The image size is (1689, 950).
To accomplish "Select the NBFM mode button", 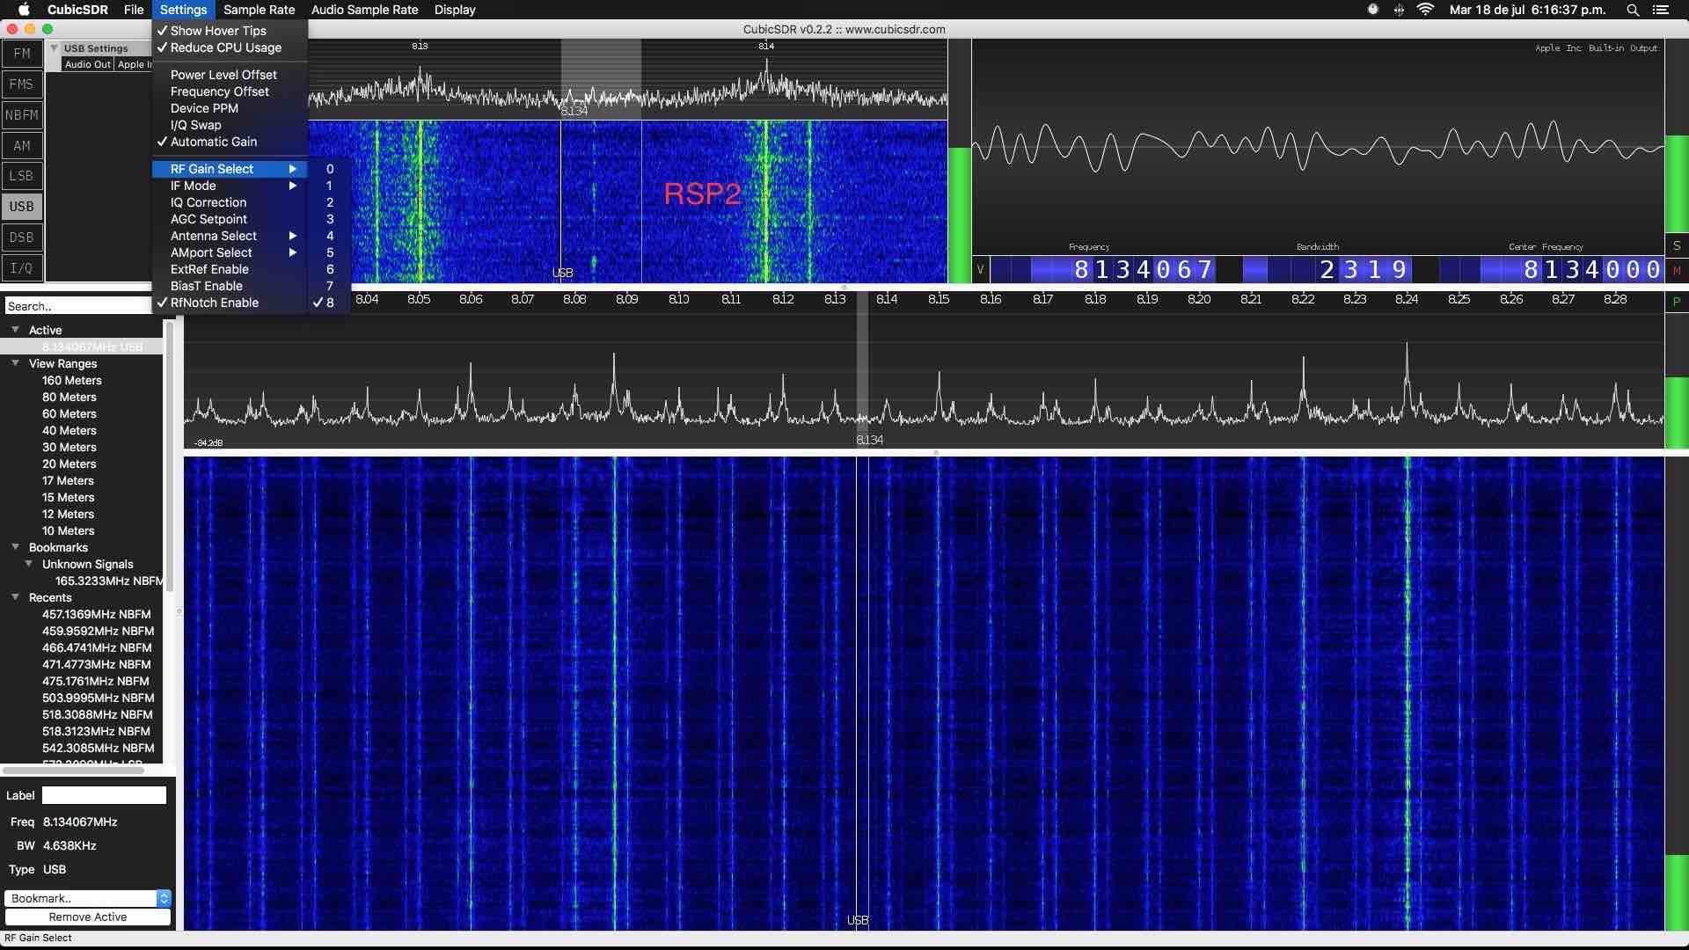I will click(22, 115).
